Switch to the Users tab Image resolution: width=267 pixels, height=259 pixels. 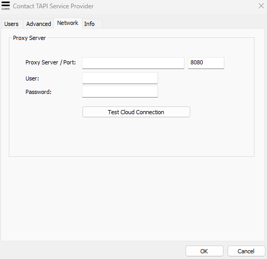[x=11, y=24]
